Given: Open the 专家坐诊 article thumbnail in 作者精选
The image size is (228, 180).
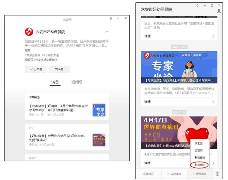Looking at the screenshot, I should [x=99, y=110].
